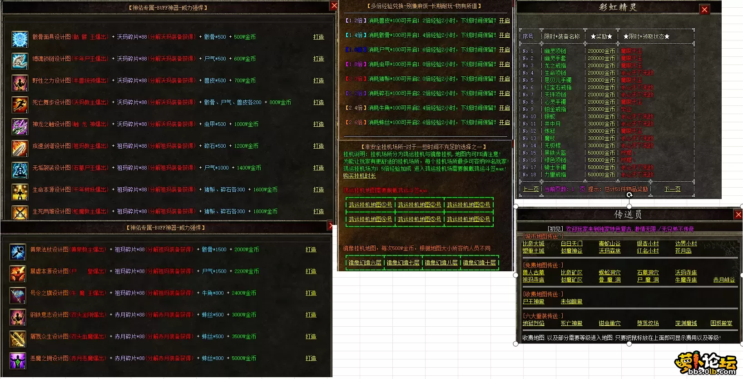The height and width of the screenshot is (379, 743).
Task: Select the 神龙之触设计图 tentacle icon
Action: click(20, 126)
